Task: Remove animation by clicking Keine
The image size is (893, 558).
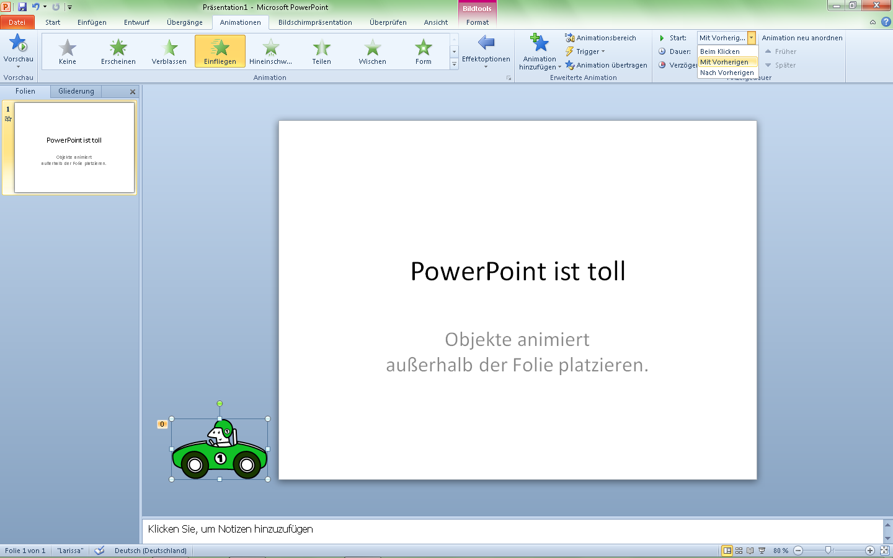Action: (67, 51)
